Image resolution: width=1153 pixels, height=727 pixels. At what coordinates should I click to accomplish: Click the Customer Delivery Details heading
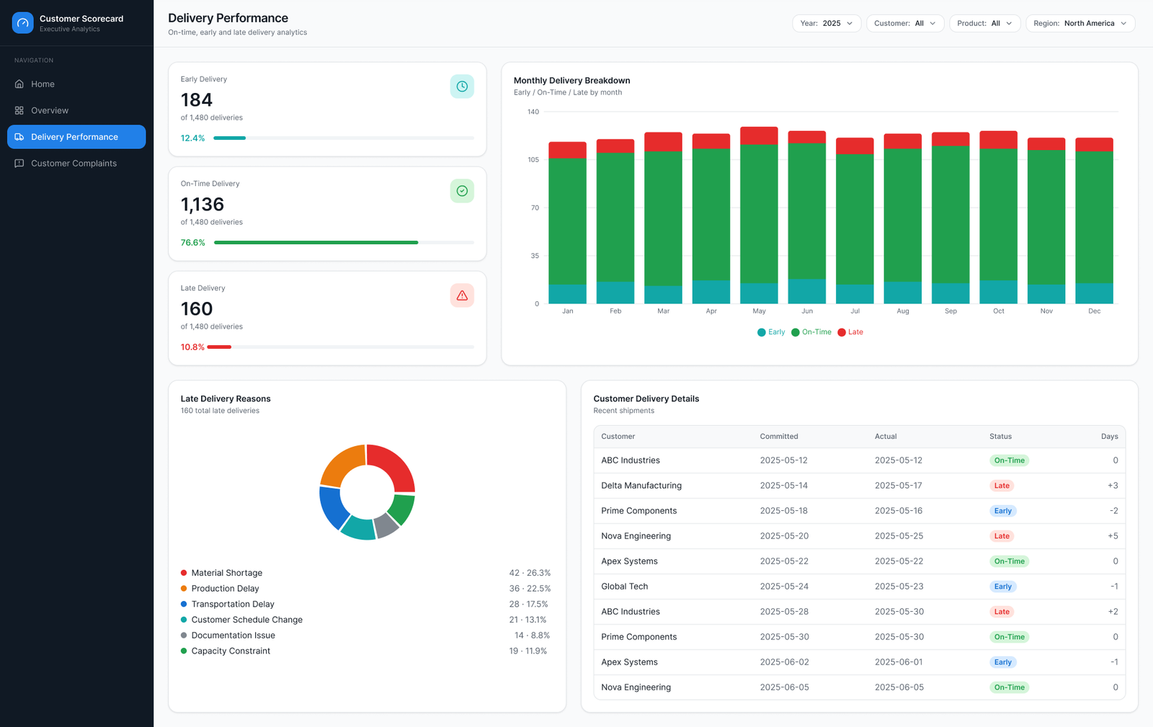pos(646,398)
